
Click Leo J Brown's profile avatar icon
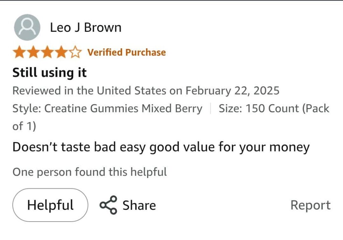[x=27, y=27]
